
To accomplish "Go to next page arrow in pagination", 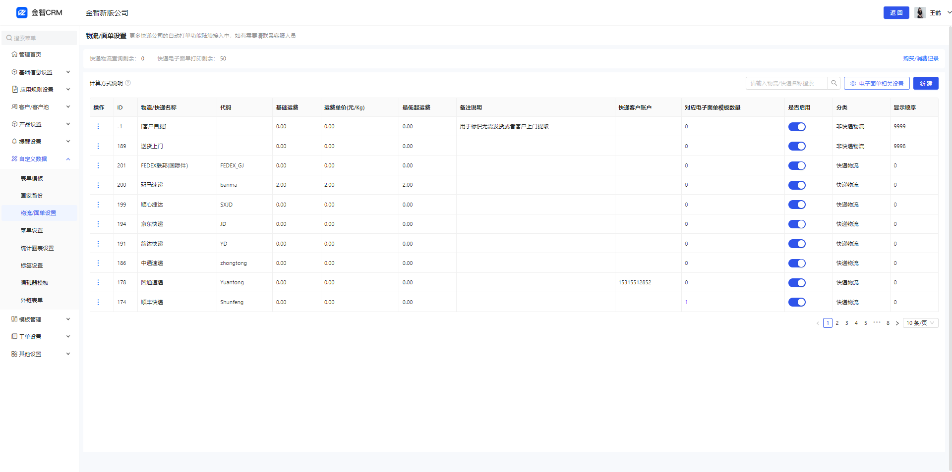I will click(x=897, y=323).
